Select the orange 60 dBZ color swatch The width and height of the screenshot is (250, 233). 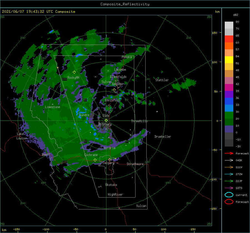[229, 46]
